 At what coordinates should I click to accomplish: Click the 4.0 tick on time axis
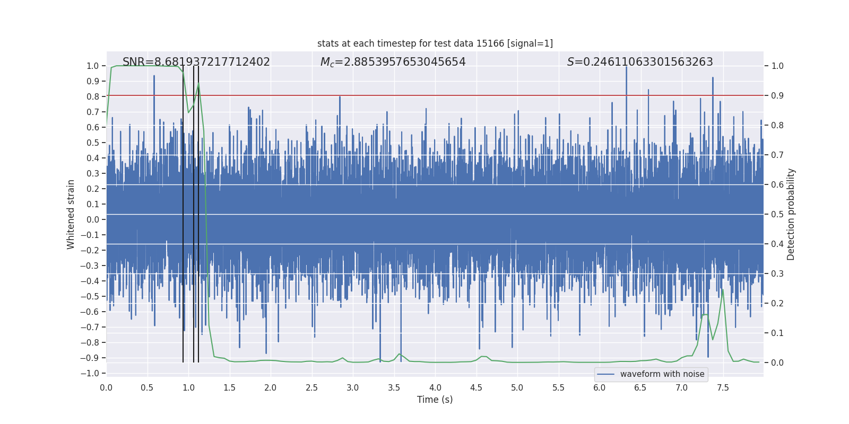tap(435, 387)
